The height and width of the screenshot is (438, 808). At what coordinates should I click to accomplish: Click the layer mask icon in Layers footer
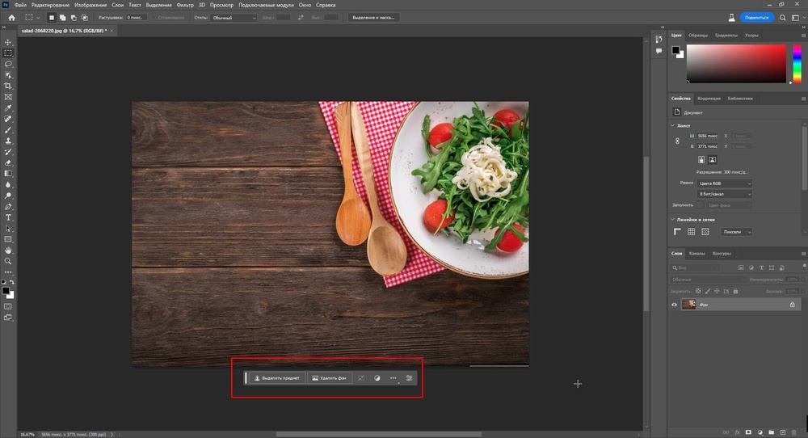pos(748,432)
